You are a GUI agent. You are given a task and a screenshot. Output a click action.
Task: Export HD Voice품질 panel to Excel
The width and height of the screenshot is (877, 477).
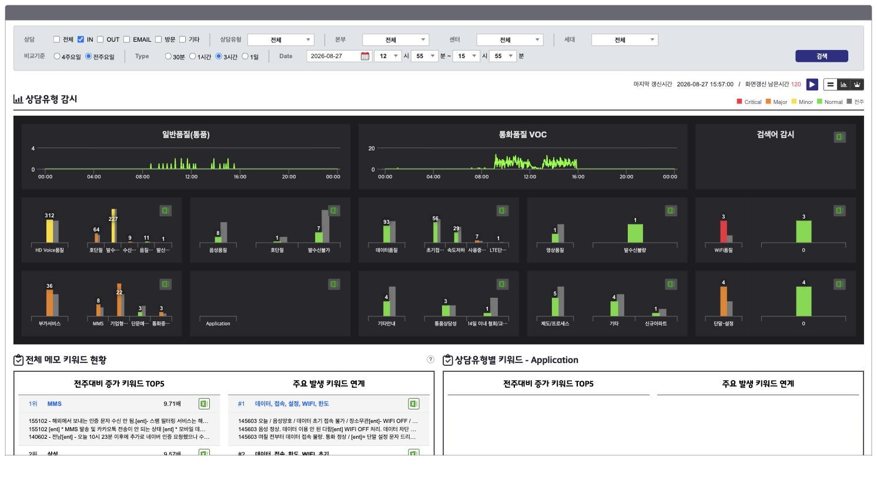tap(165, 210)
